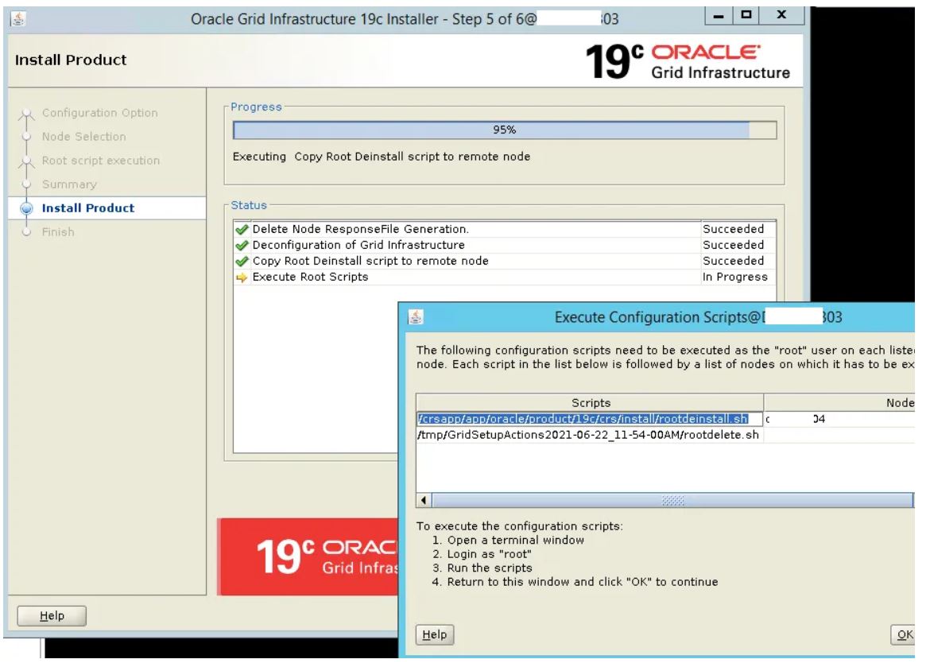Click green checkmark beside Delete Node ResponseFile Generation
Screen dimensions: 930x663
(239, 230)
